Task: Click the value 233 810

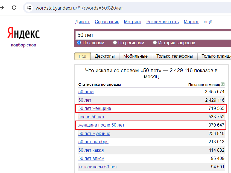Action: [x=217, y=134]
